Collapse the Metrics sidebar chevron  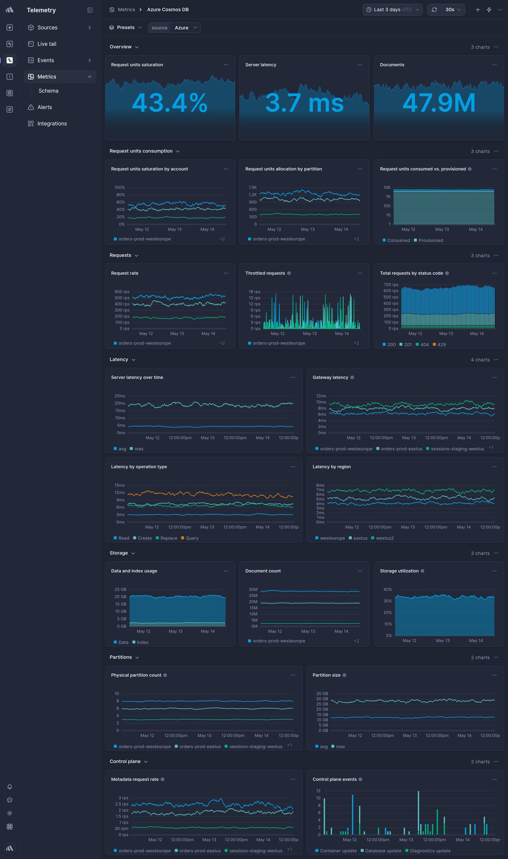pos(90,77)
